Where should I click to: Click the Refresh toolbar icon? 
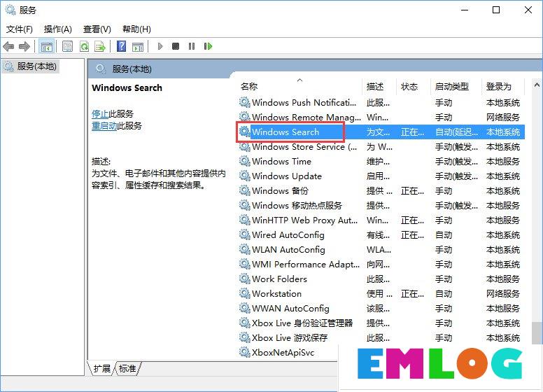click(84, 46)
